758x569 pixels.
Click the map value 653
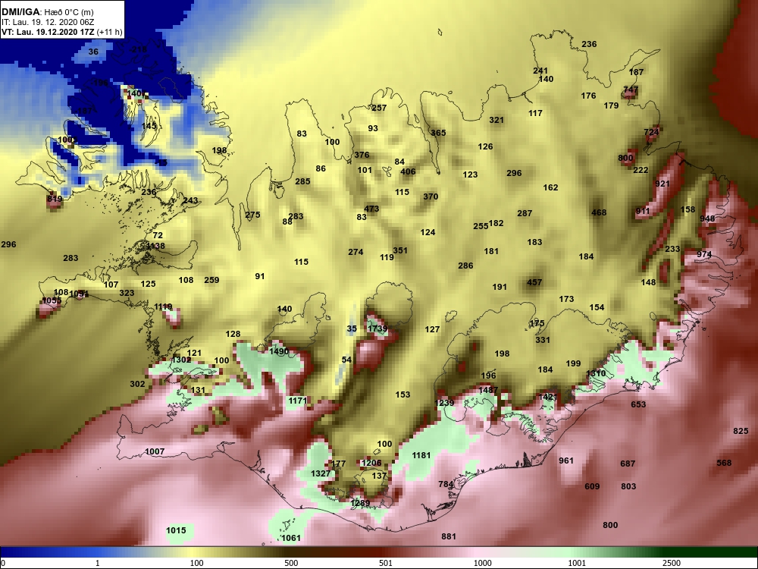tap(638, 404)
